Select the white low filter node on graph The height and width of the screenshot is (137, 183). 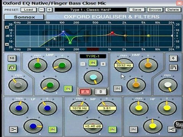tap(55, 39)
